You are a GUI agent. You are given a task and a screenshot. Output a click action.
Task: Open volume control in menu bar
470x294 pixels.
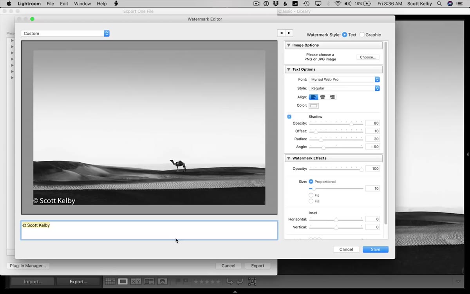(x=348, y=4)
